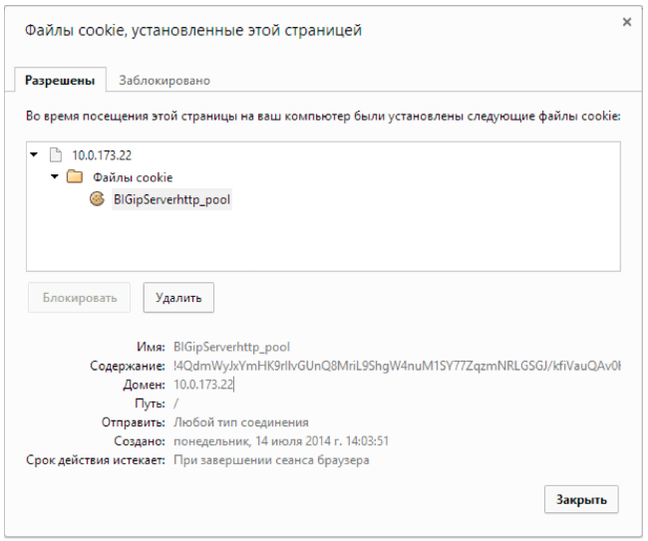Click the Имя value BIGipServerhttp_pool

point(231,347)
